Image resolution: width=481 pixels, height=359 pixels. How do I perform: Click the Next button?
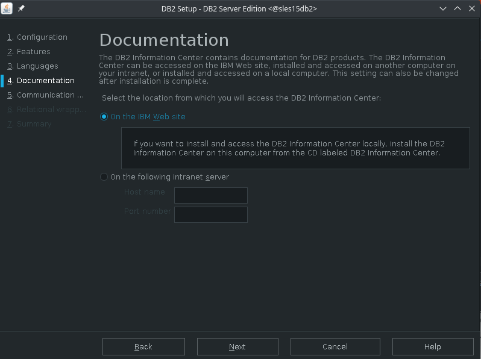(237, 346)
